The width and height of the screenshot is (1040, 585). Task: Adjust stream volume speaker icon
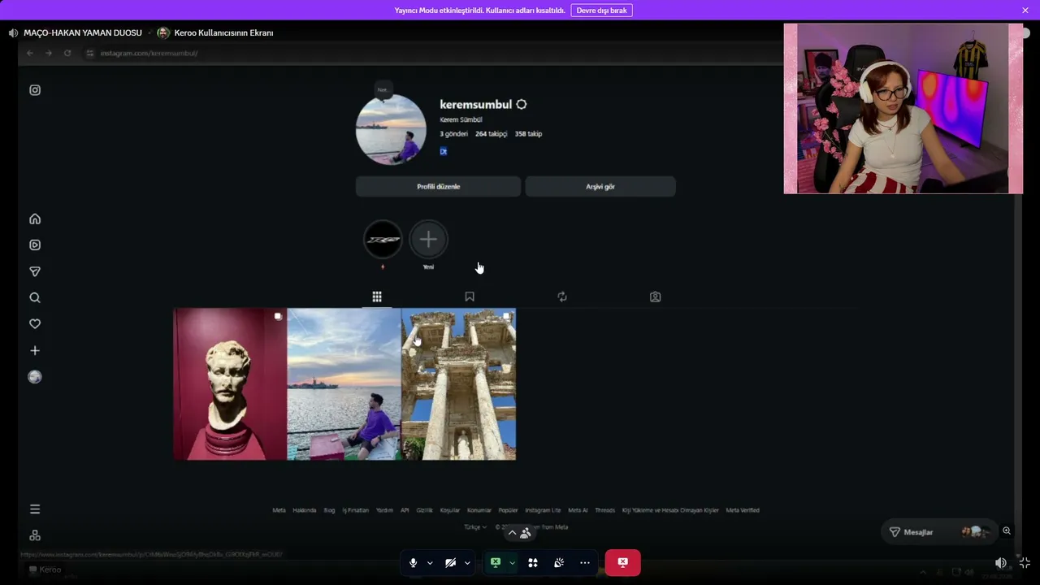coord(1001,562)
